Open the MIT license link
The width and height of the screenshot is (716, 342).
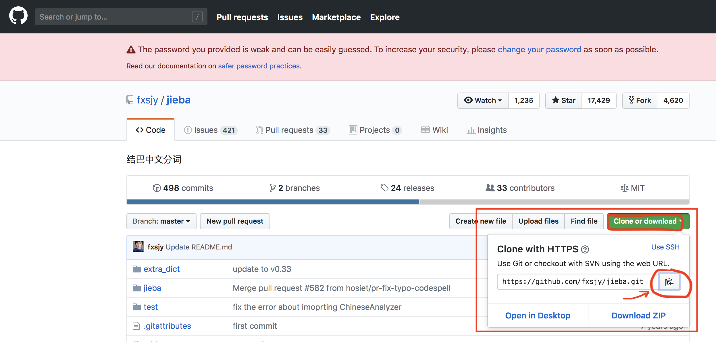(x=632, y=188)
